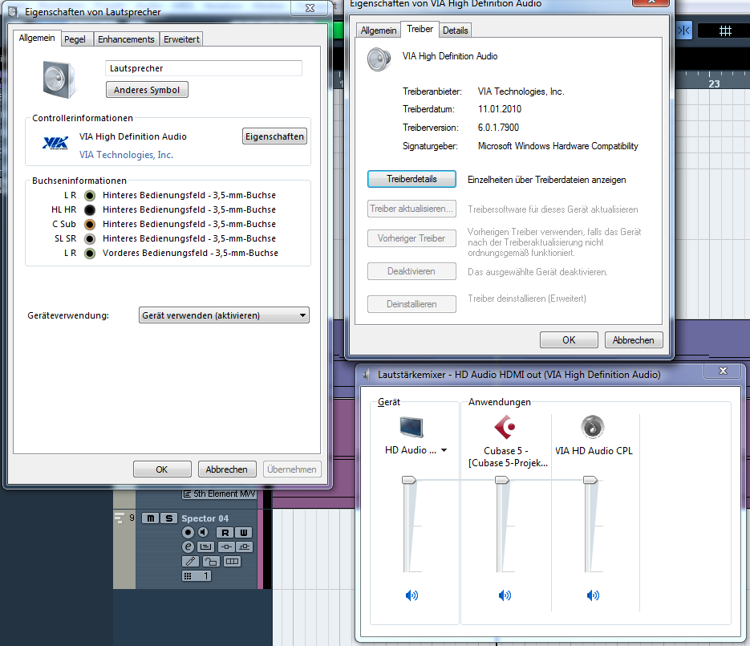Open the VIA Technologies, Inc. link
This screenshot has width=750, height=646.
126,155
